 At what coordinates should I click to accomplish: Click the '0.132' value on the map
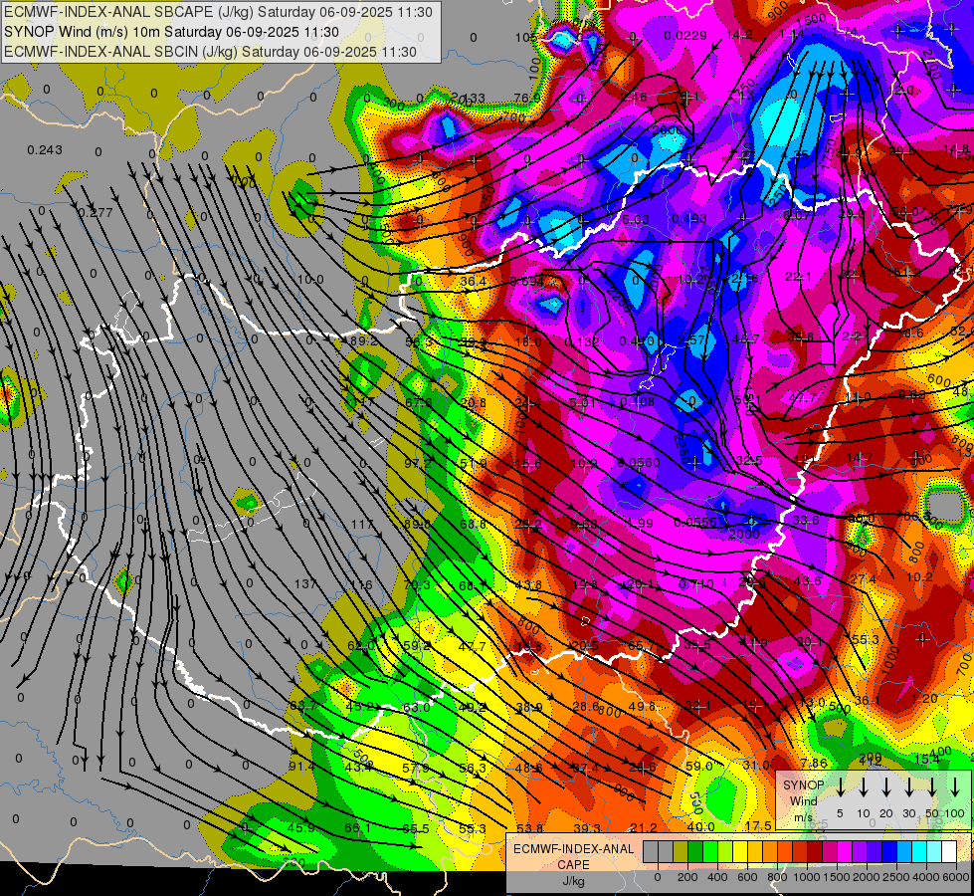(582, 342)
